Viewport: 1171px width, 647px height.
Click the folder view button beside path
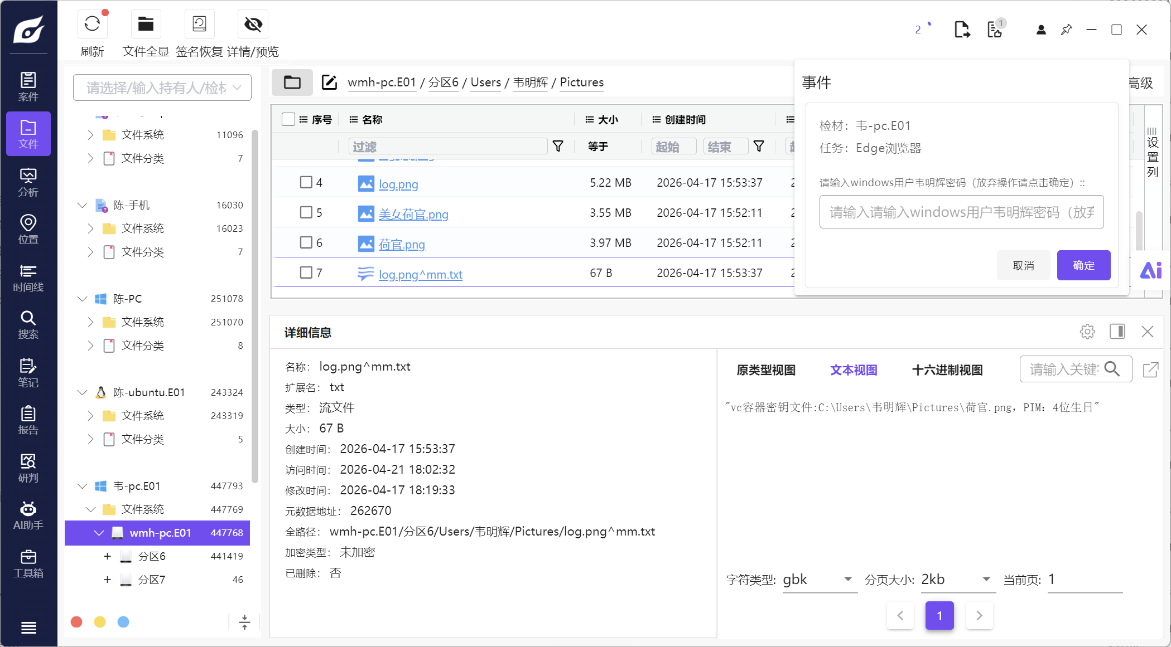[292, 82]
